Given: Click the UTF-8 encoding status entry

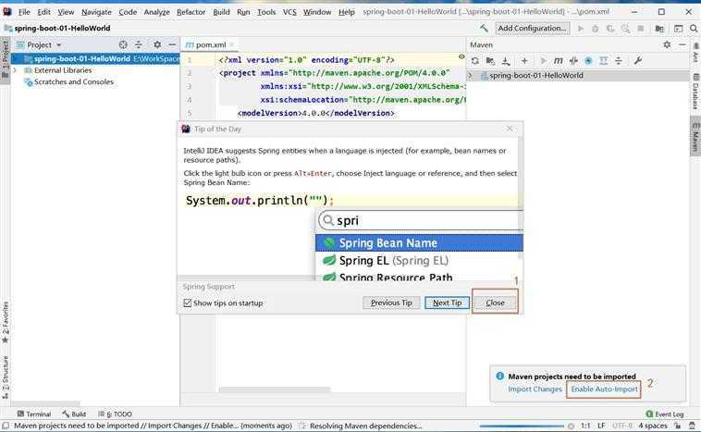Looking at the screenshot, I should click(x=622, y=426).
